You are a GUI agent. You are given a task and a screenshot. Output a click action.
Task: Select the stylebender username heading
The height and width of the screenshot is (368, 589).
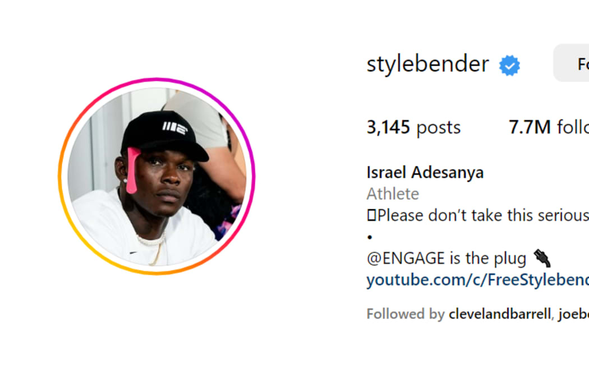428,64
